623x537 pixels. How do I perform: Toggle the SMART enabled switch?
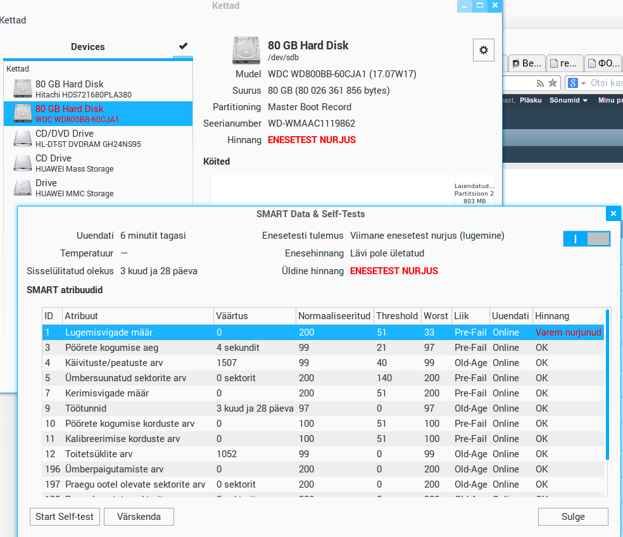[586, 239]
